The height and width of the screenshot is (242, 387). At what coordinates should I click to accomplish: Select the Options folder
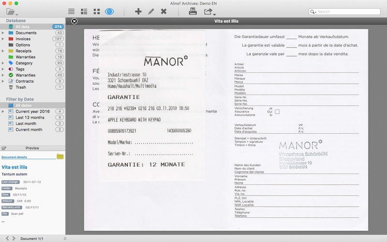click(x=23, y=45)
